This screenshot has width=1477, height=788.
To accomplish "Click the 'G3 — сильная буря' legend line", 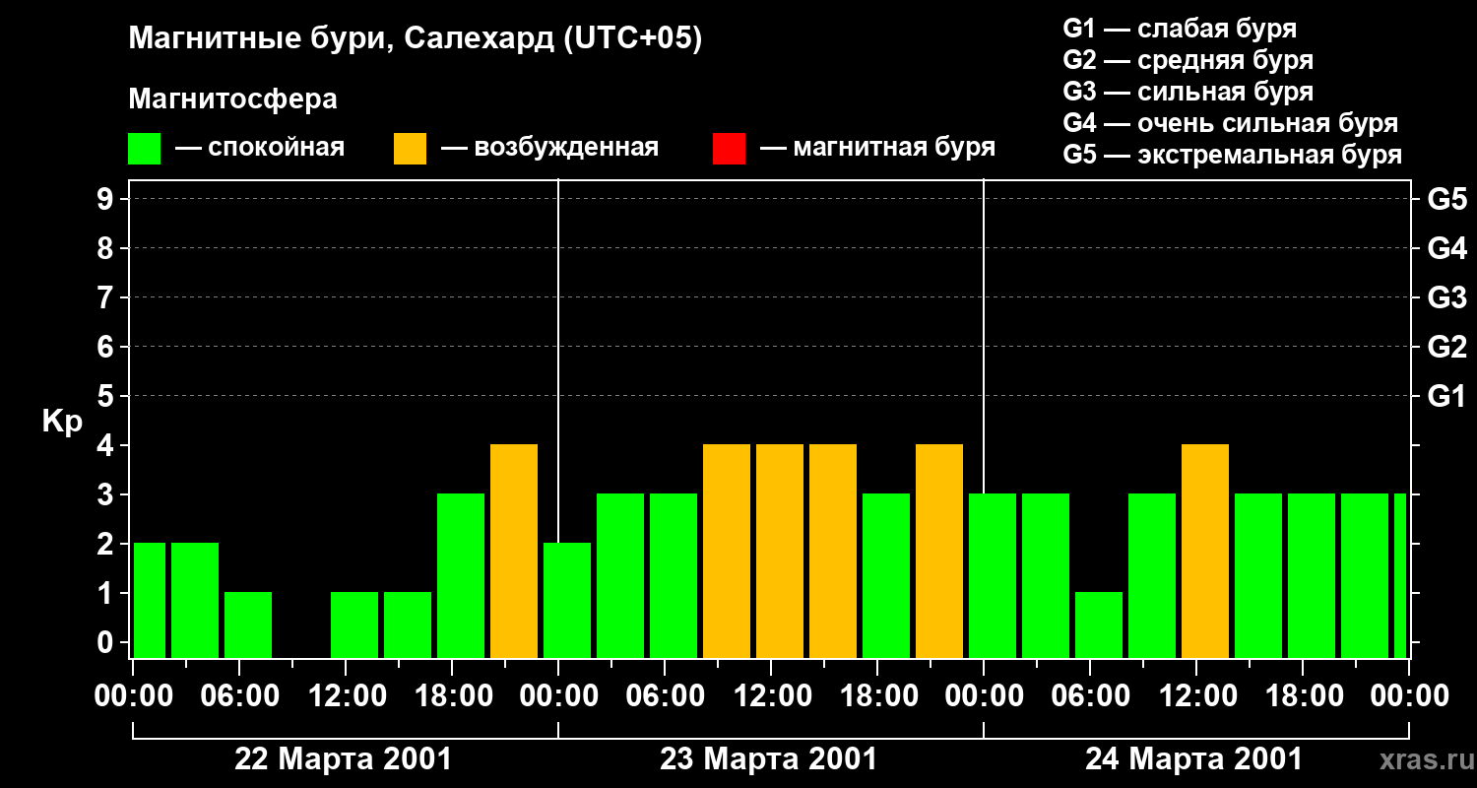I will 1188,92.
